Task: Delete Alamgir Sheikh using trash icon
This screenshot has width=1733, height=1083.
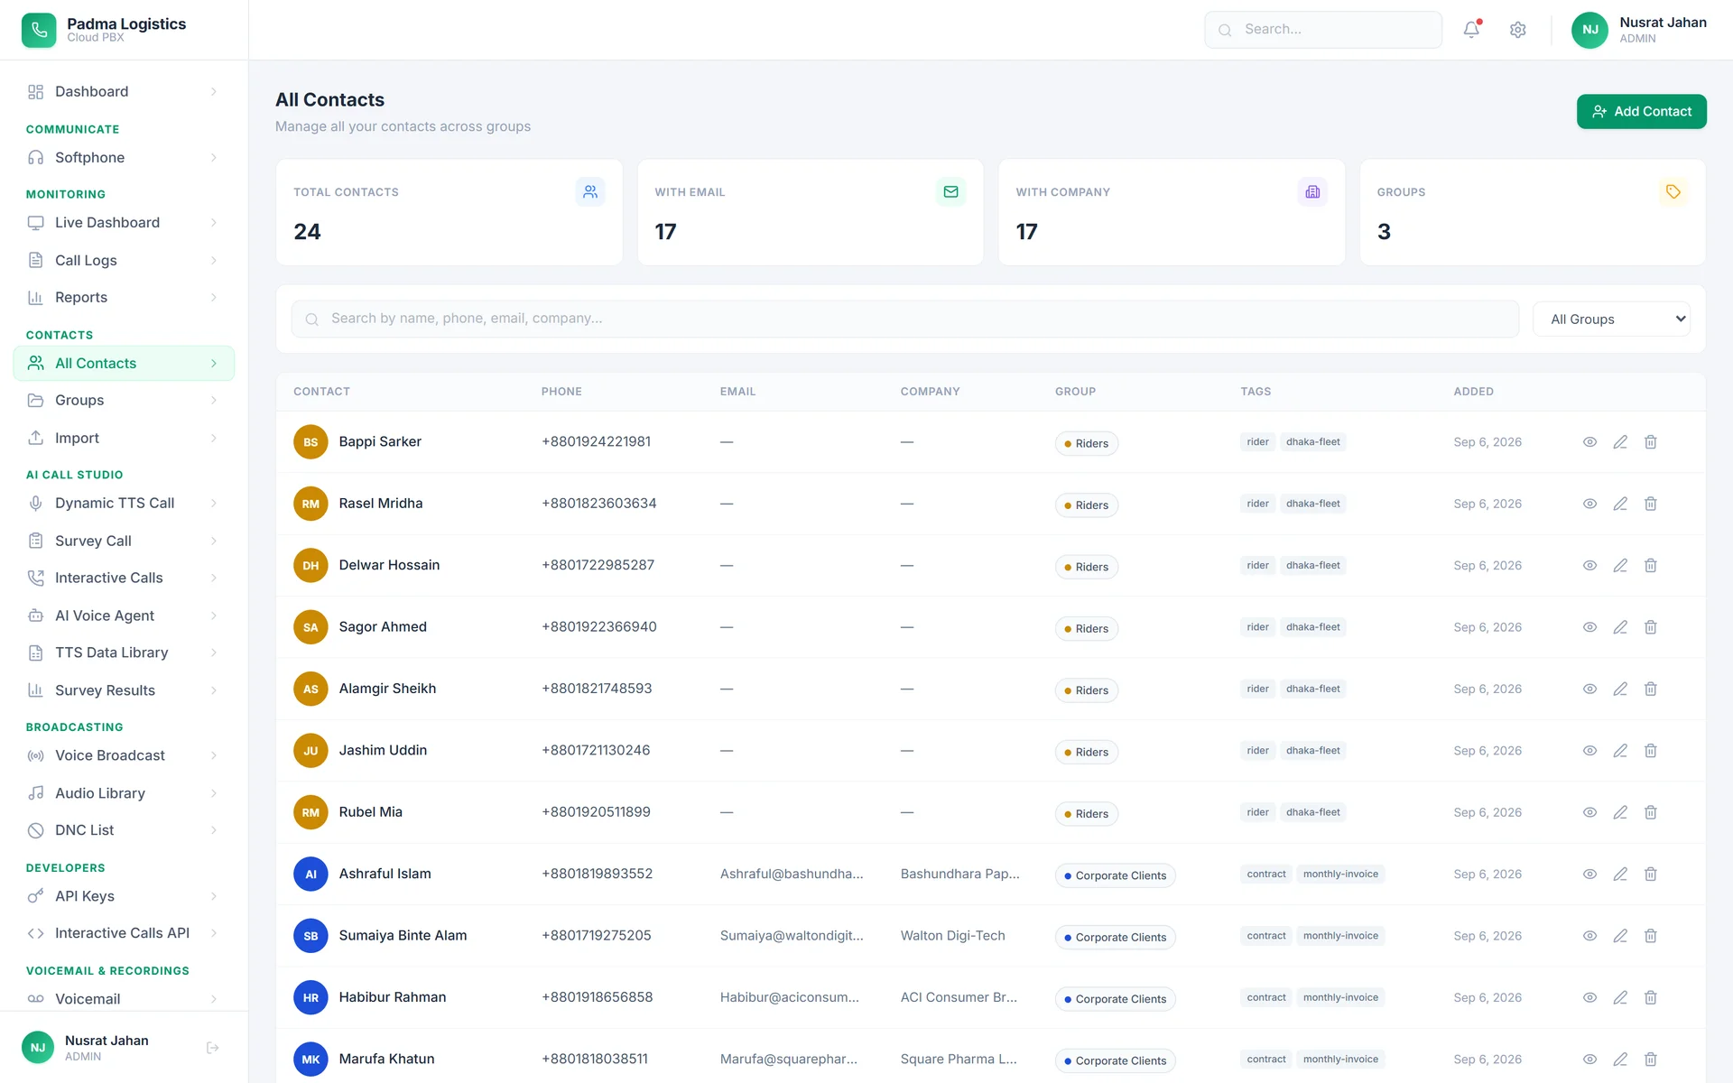Action: pyautogui.click(x=1651, y=689)
